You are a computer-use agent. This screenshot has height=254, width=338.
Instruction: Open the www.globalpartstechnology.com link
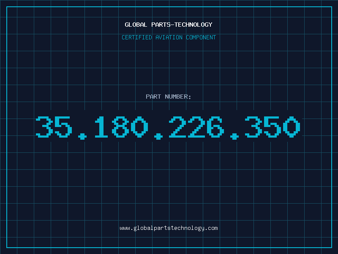pyautogui.click(x=169, y=228)
